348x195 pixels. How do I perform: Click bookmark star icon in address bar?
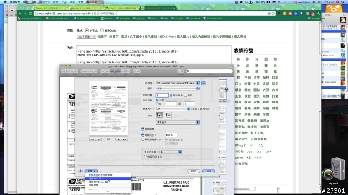tap(269, 14)
